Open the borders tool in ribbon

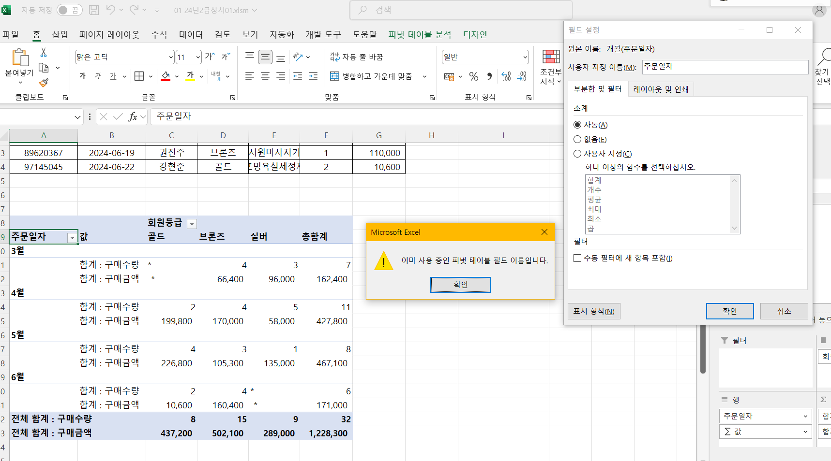[x=139, y=76]
